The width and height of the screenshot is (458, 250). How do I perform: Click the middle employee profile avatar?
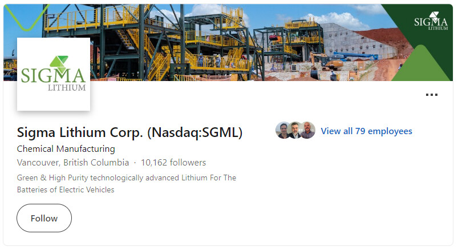click(295, 130)
